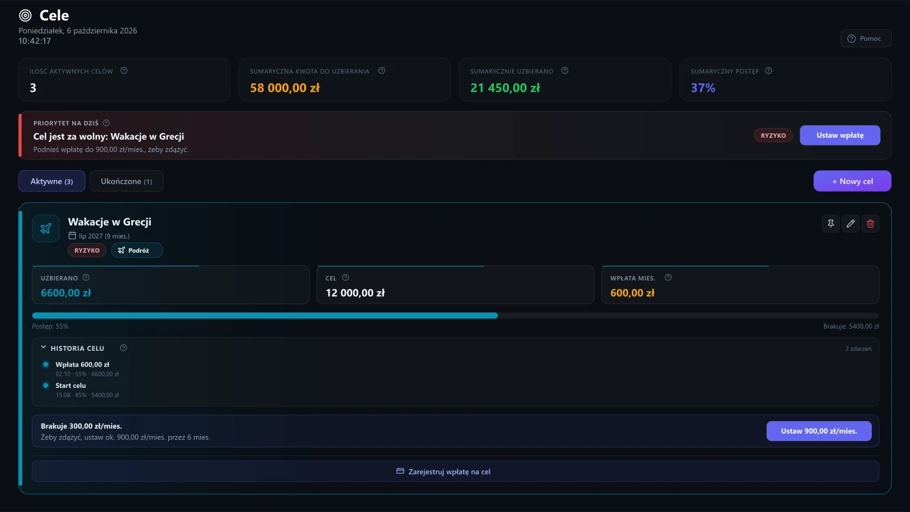Select history entry Wpłata 600,00 zł
This screenshot has height=512, width=910.
pyautogui.click(x=83, y=365)
